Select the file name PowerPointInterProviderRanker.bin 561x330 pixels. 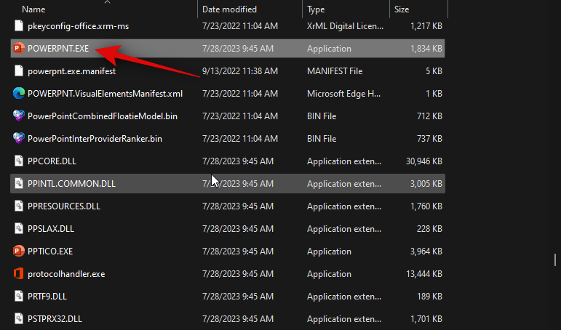point(95,139)
